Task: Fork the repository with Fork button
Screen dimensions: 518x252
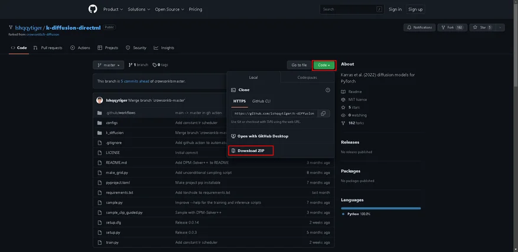Action: (452, 28)
